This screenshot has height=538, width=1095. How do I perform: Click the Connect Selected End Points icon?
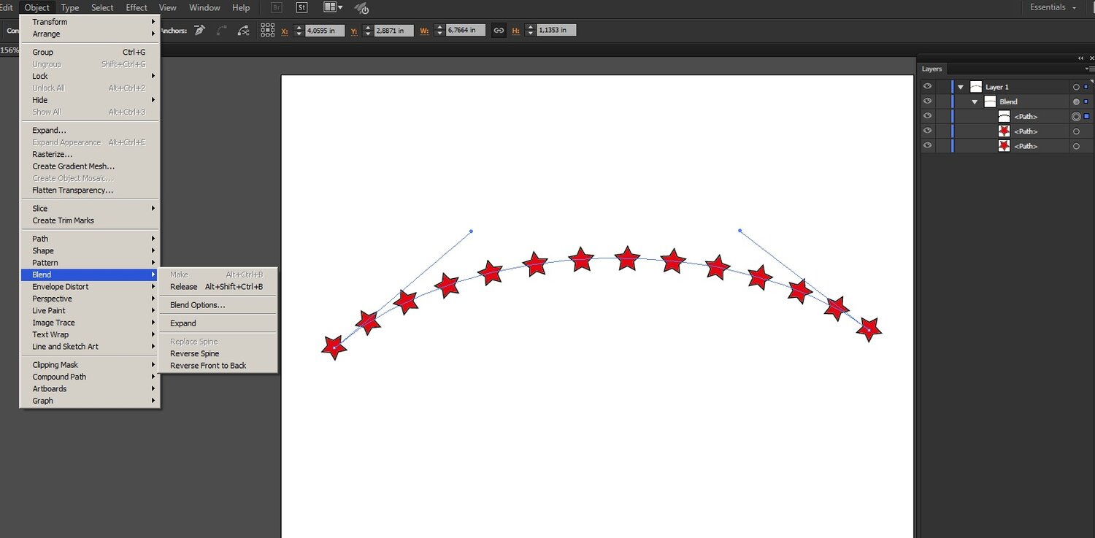coord(222,31)
